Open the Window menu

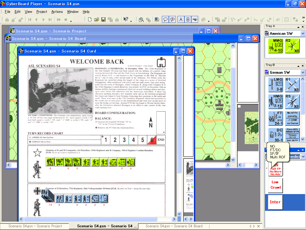coord(73,12)
